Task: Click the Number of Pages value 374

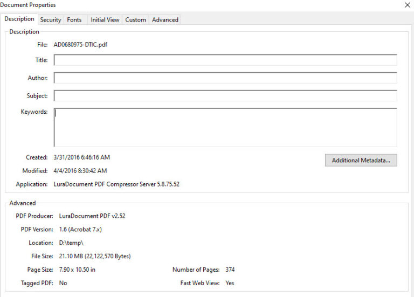Action: point(230,270)
